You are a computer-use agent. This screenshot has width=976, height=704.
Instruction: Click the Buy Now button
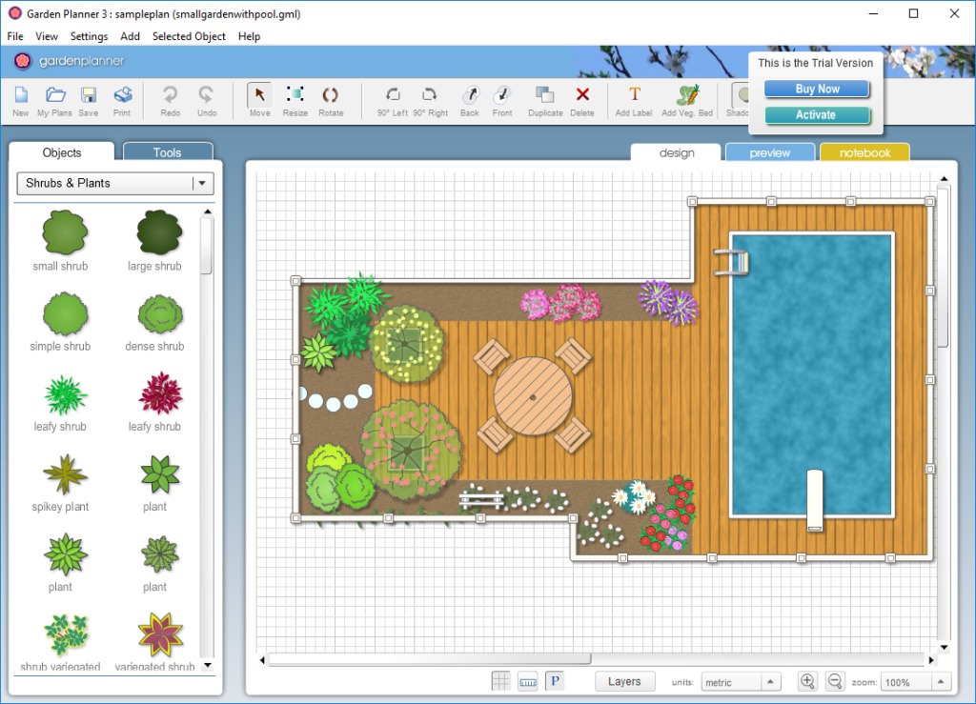click(817, 89)
